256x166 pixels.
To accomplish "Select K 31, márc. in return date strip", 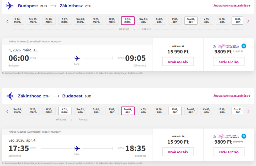I will coord(65,111).
